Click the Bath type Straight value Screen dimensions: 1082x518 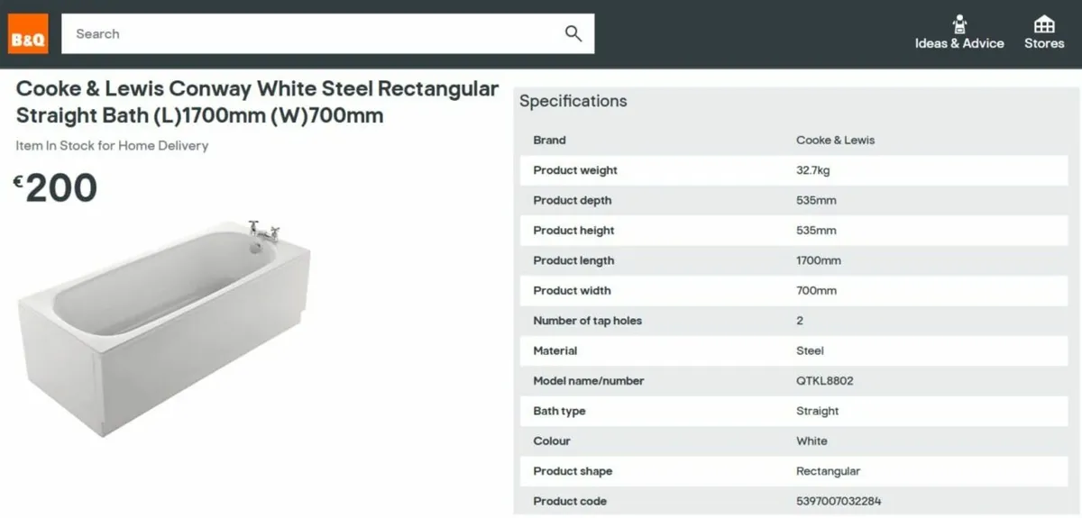pos(817,411)
